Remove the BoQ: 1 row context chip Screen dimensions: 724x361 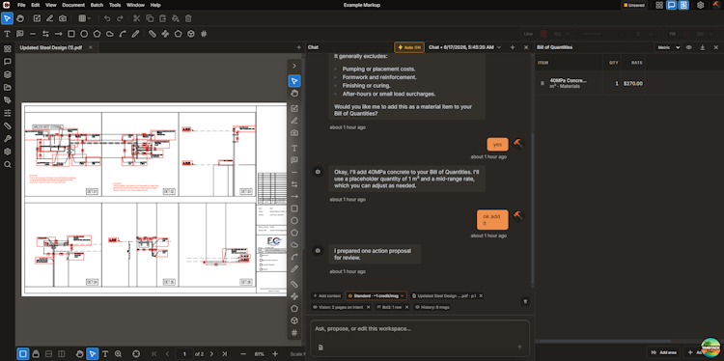[x=407, y=307]
